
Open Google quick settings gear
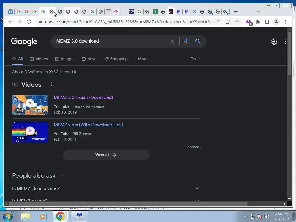[274, 42]
